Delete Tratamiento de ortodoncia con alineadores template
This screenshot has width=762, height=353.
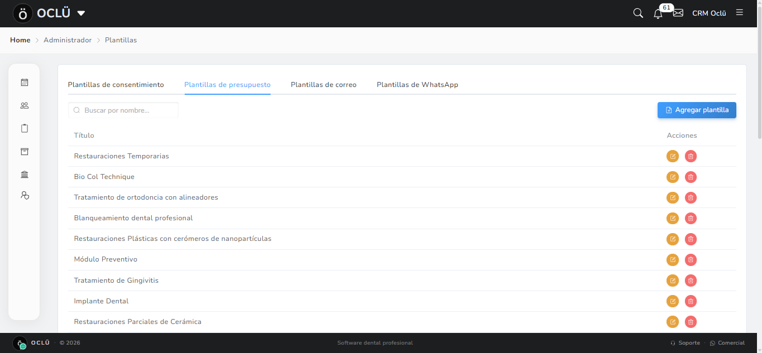691,197
